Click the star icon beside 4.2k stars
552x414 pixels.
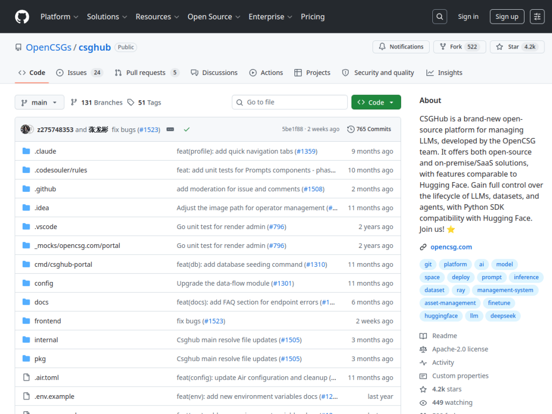[x=423, y=389]
